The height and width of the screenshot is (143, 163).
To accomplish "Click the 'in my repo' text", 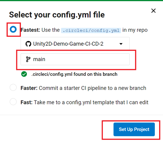I will pyautogui.click(x=135, y=30).
